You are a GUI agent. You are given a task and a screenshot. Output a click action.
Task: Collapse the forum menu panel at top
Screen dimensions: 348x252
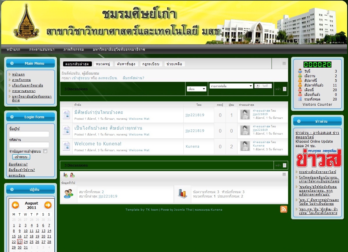click(x=284, y=63)
